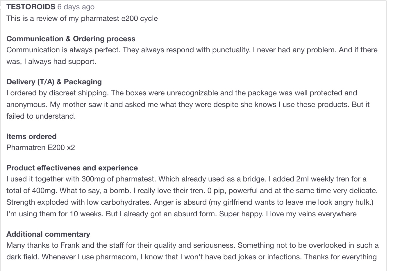Click the 'Product effectivenes and experience' heading
The height and width of the screenshot is (271, 393).
pos(72,168)
